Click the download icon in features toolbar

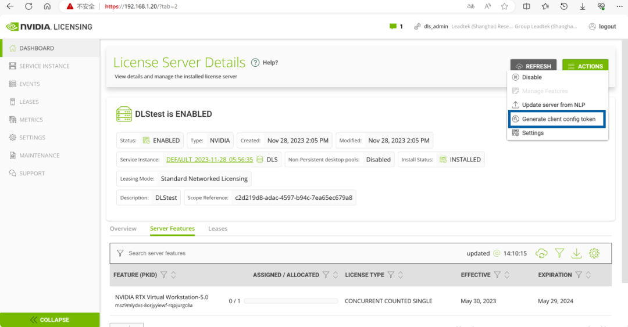577,253
